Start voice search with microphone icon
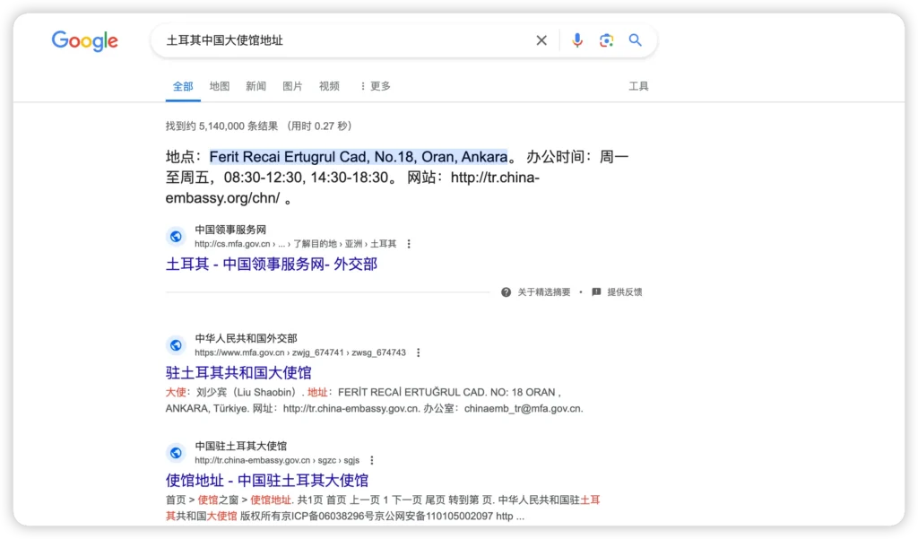 click(577, 39)
